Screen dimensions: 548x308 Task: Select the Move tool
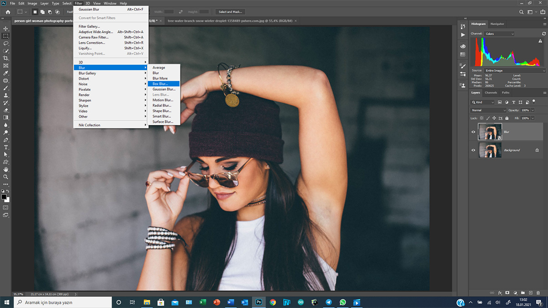pyautogui.click(x=6, y=28)
